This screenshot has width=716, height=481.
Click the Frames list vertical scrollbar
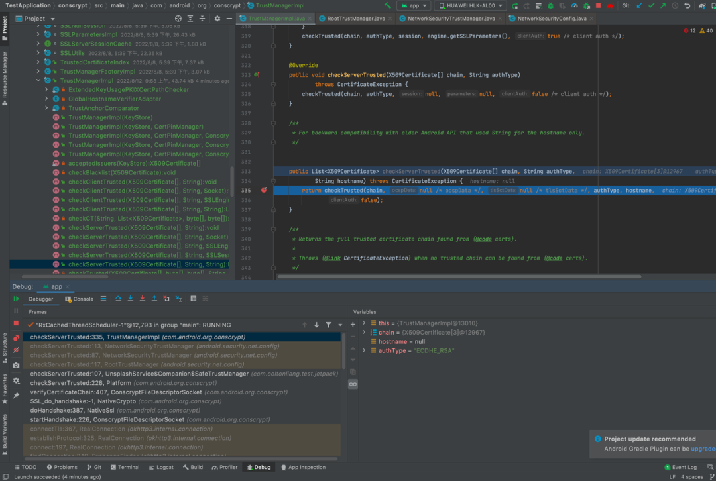pyautogui.click(x=343, y=351)
